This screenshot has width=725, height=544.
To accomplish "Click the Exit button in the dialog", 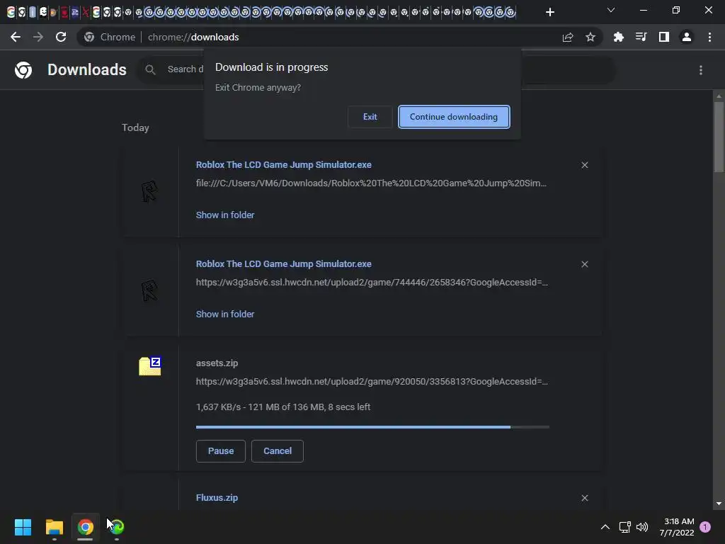I will point(370,117).
